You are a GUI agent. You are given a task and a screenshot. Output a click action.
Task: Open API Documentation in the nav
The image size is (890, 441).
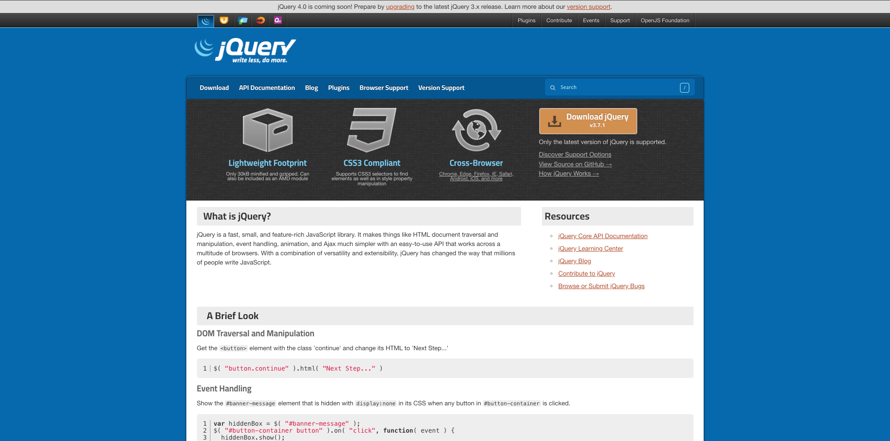(267, 88)
